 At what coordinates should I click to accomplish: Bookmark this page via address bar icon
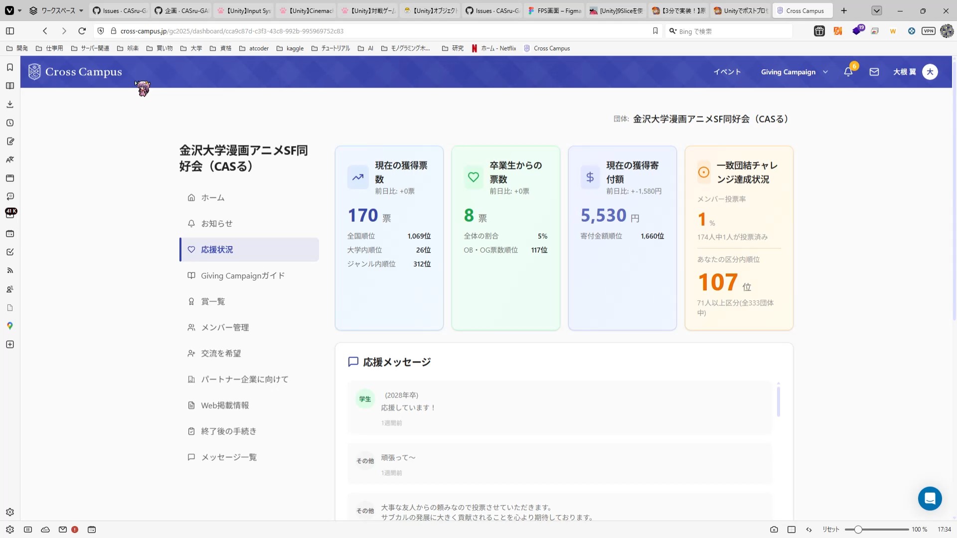click(x=655, y=31)
